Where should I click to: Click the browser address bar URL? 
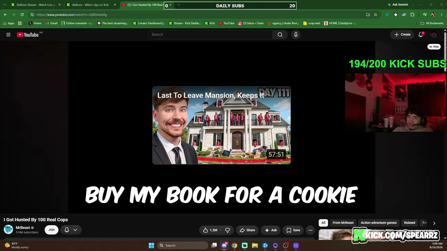click(x=72, y=15)
